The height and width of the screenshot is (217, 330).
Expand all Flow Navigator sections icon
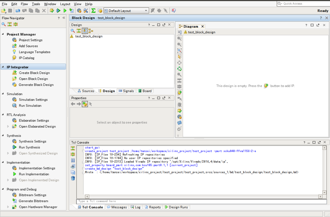[x=15, y=24]
